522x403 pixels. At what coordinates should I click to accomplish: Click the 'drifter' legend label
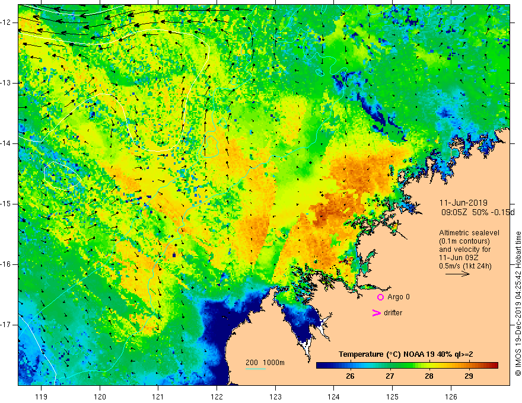point(393,313)
